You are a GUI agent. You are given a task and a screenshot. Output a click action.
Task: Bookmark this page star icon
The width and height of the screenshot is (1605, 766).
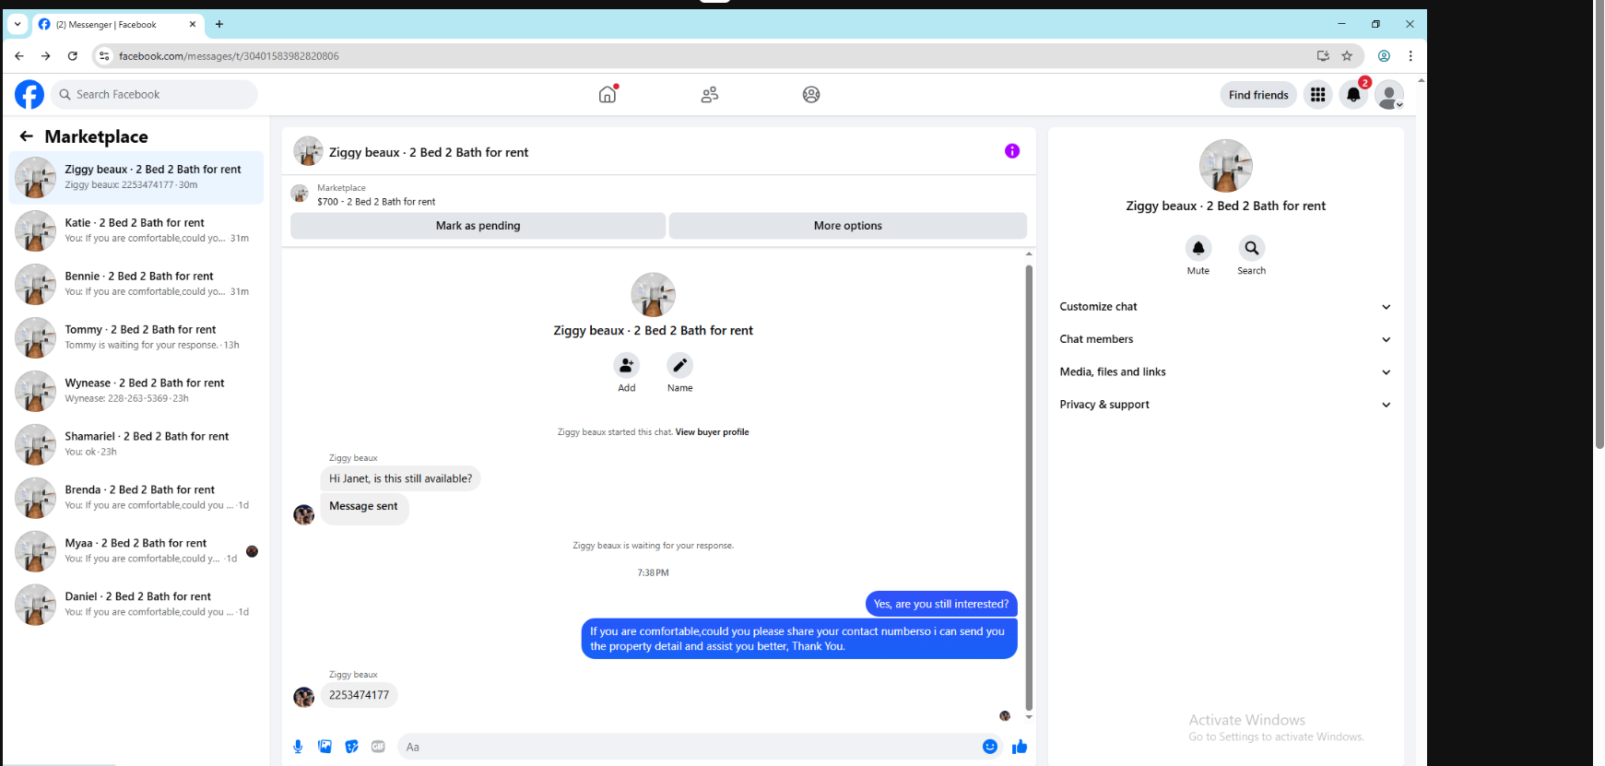(x=1347, y=56)
